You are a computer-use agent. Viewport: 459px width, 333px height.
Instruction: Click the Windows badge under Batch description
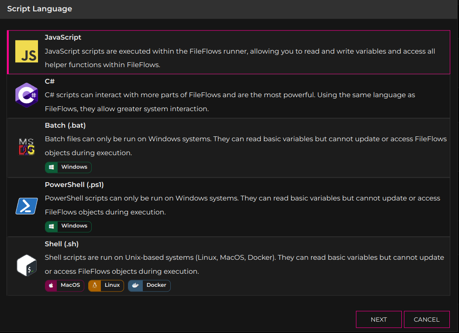coord(68,167)
